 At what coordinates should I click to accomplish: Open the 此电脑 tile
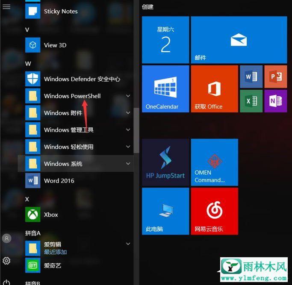tap(165, 211)
